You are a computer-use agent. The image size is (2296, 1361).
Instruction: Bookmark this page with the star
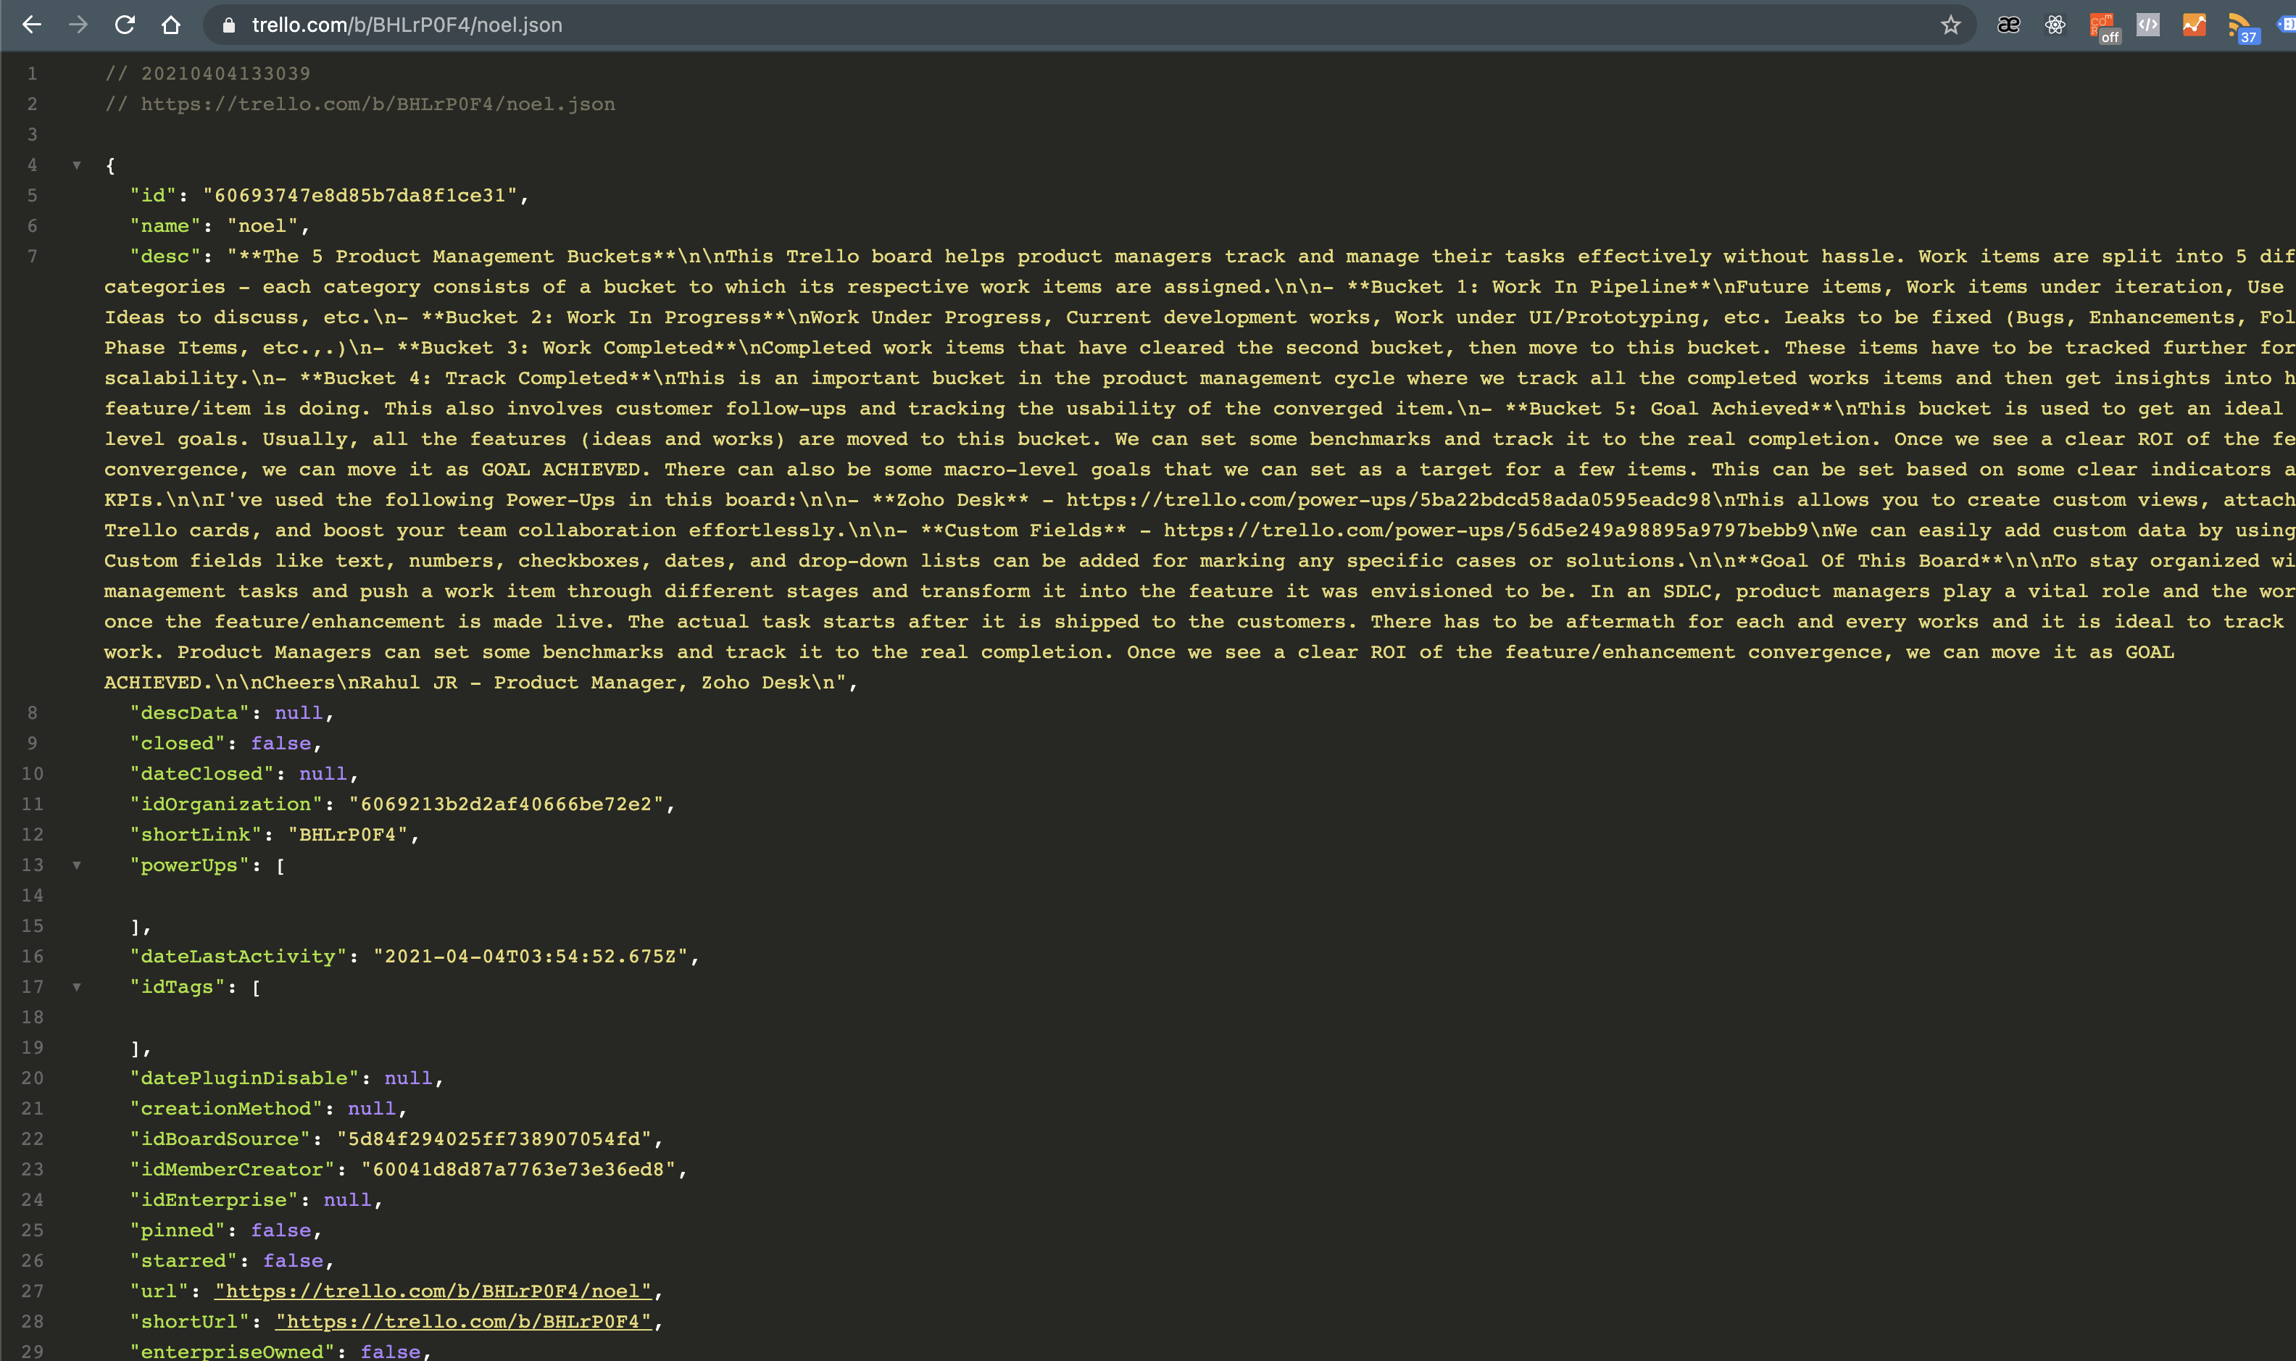(x=1950, y=25)
